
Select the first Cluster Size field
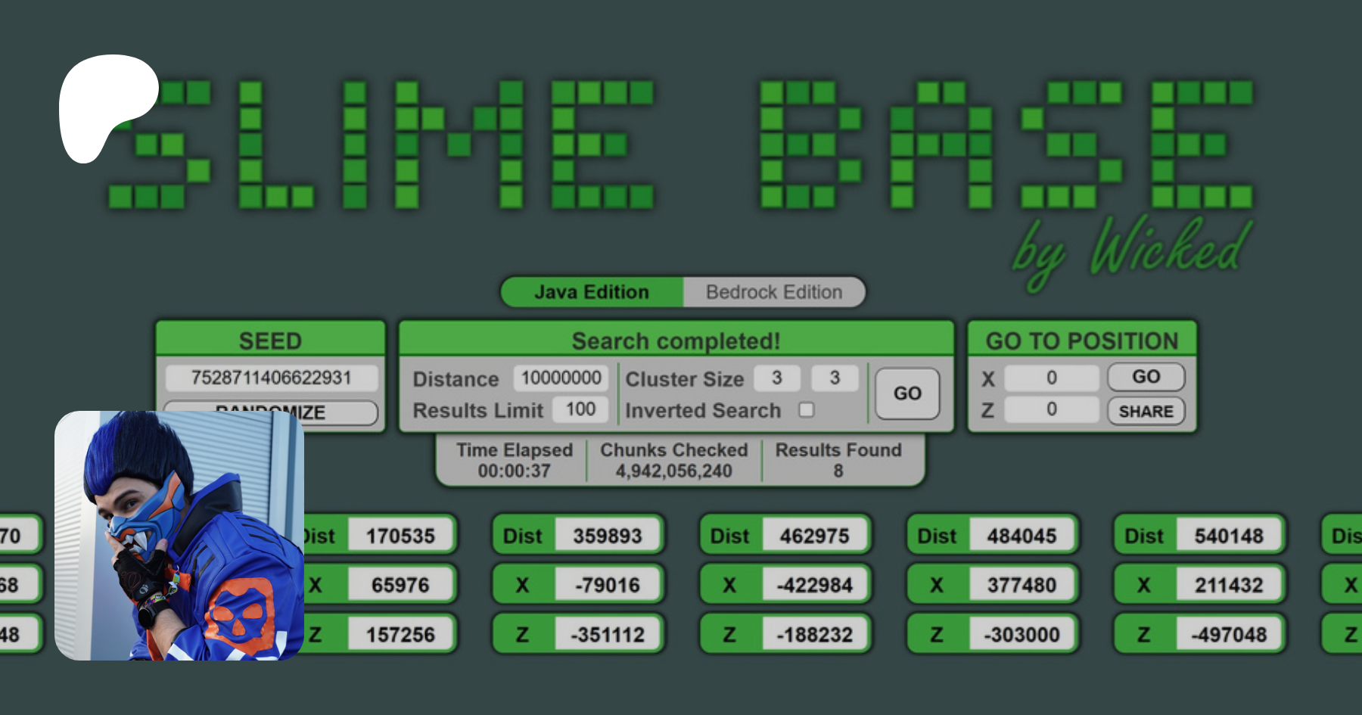click(776, 378)
